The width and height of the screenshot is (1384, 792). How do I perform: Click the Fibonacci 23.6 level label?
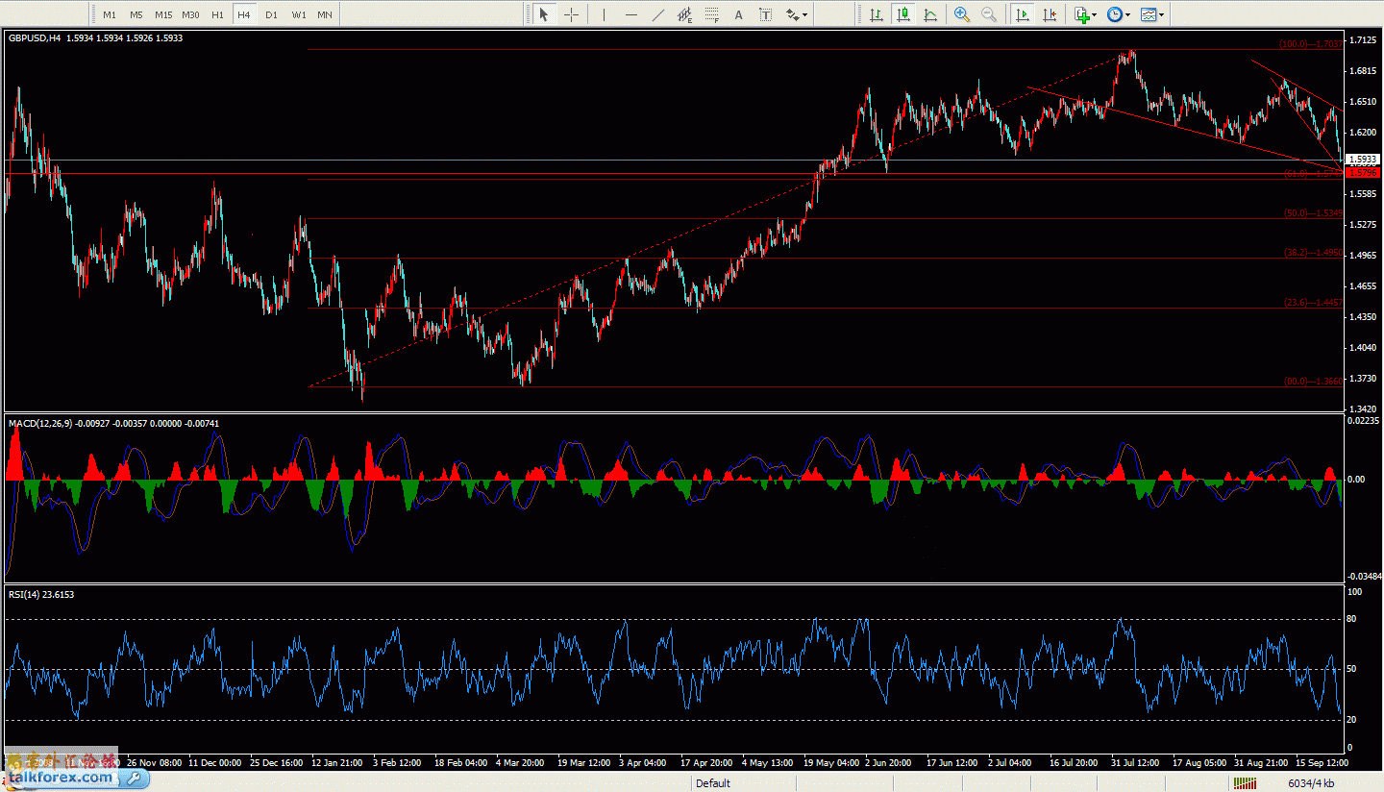[1314, 303]
